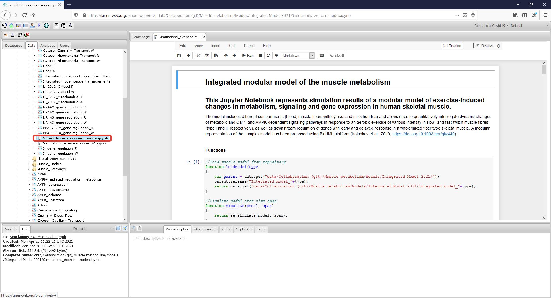Expand the Muscle_Pathways folder

28,169
